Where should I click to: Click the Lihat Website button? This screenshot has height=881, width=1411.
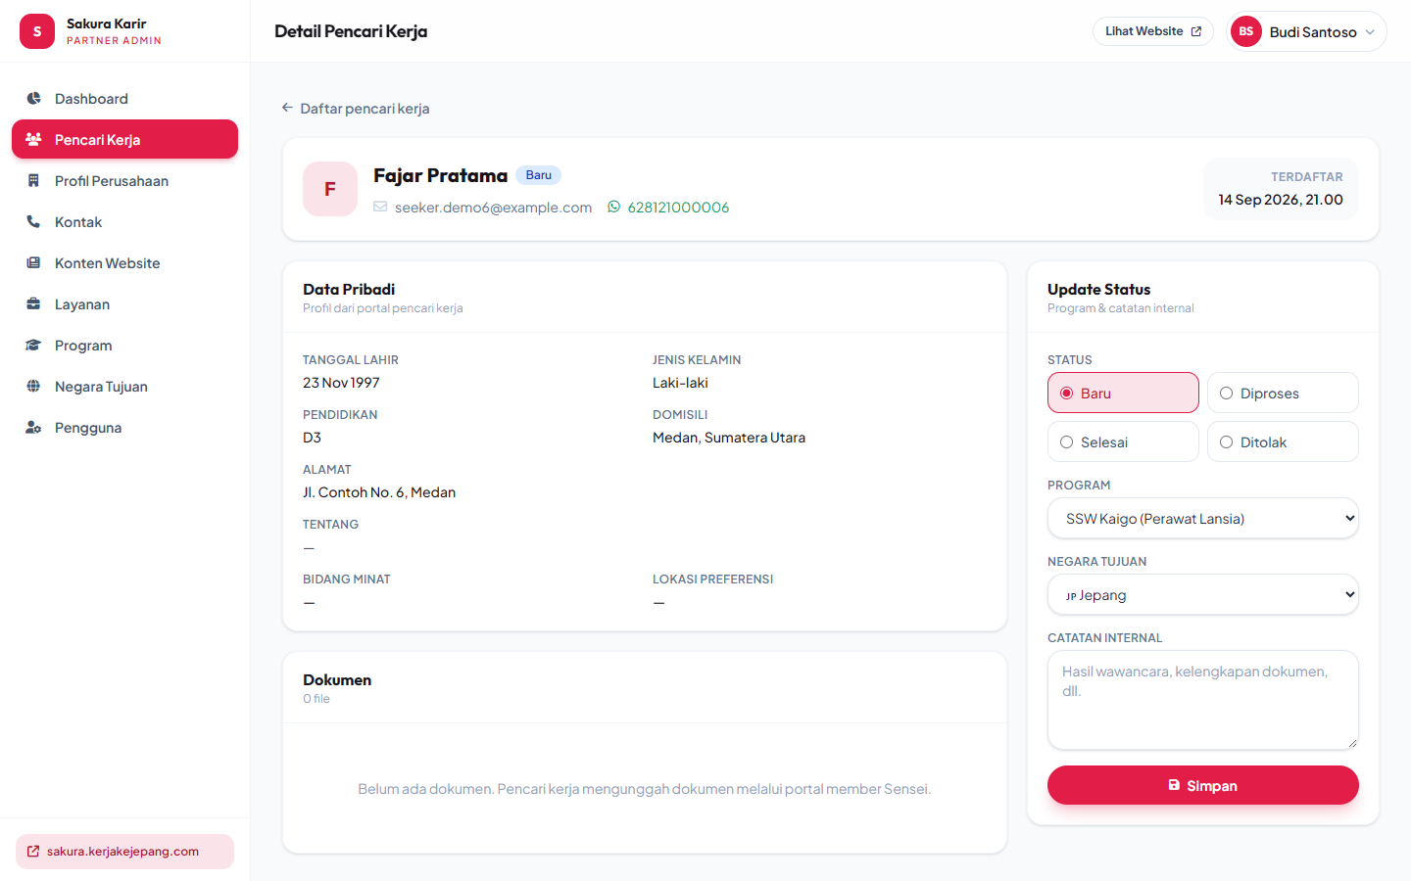click(1153, 31)
